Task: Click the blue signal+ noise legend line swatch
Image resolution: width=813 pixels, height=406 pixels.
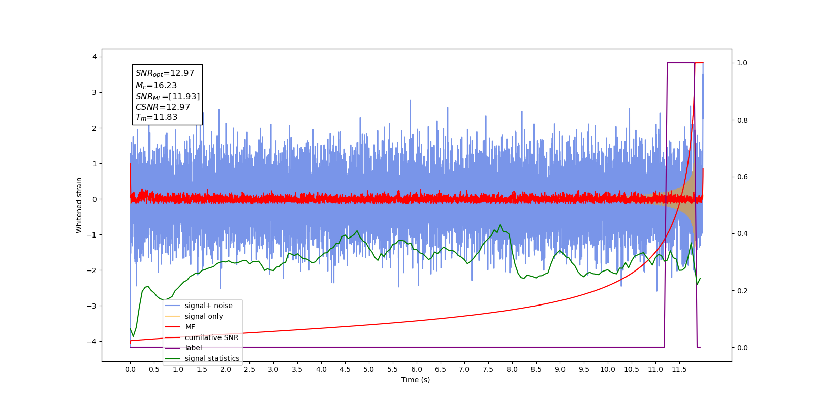Action: coord(173,306)
